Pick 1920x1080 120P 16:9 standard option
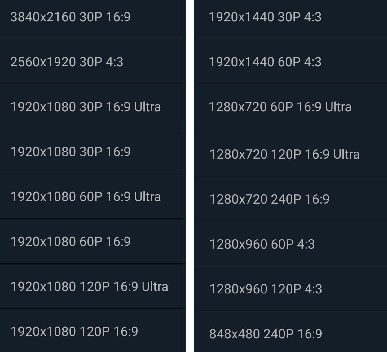The width and height of the screenshot is (387, 352). pos(74,332)
